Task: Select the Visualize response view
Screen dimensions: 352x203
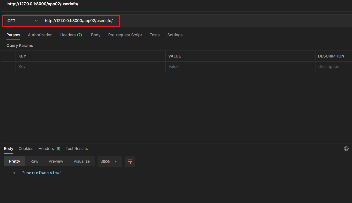Action: [x=82, y=161]
